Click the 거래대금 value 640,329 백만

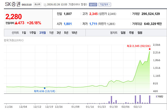(x=153, y=24)
